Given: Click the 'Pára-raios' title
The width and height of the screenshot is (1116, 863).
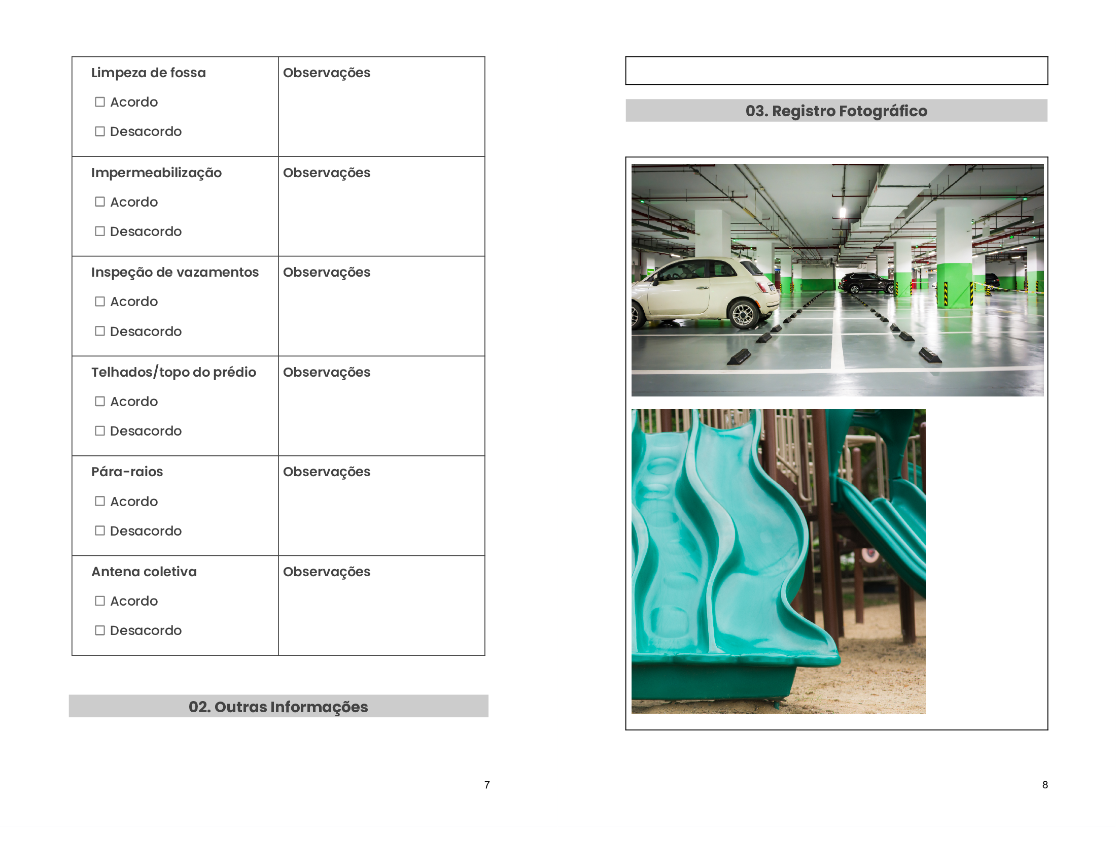Looking at the screenshot, I should pyautogui.click(x=127, y=472).
